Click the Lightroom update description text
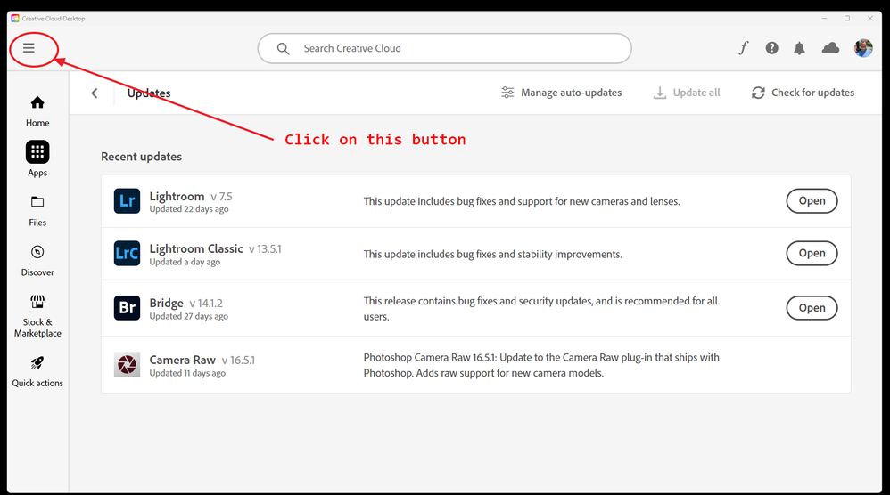The height and width of the screenshot is (495, 890). pyautogui.click(x=522, y=201)
